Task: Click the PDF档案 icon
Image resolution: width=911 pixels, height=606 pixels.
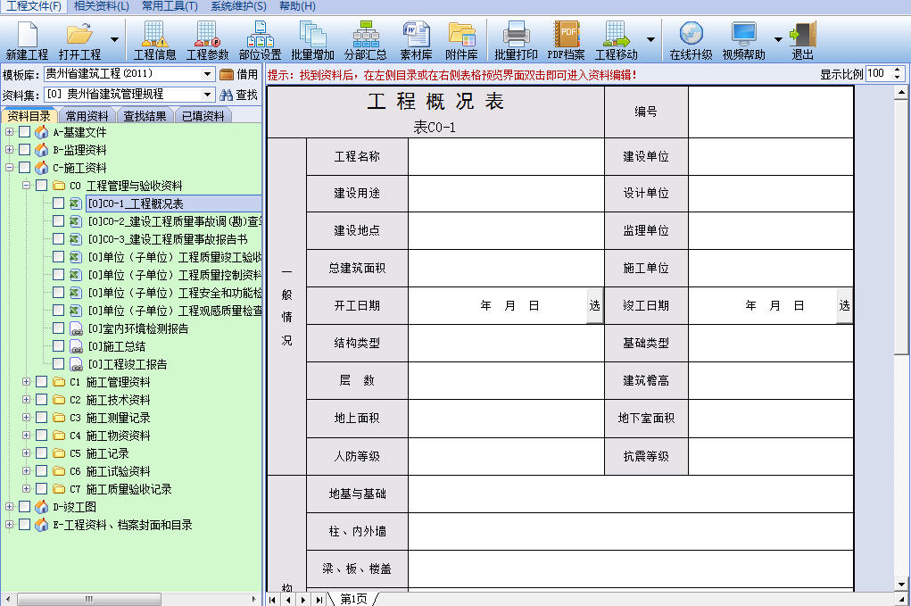Action: click(x=566, y=41)
